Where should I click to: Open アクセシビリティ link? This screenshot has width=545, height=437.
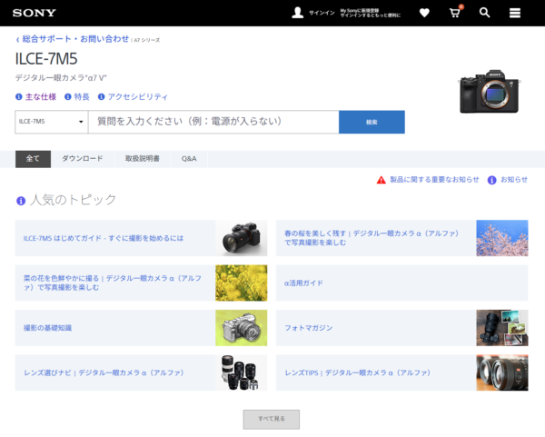point(138,96)
